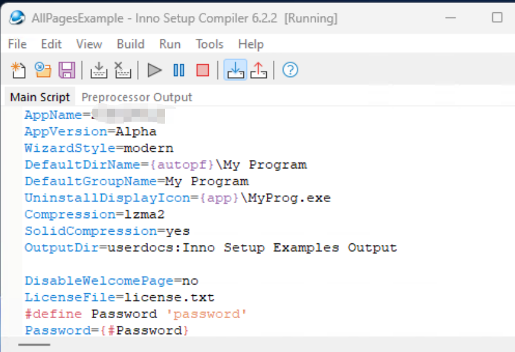Click the horizontal scrollbar thumb at bottom
This screenshot has width=515, height=352.
[34, 345]
